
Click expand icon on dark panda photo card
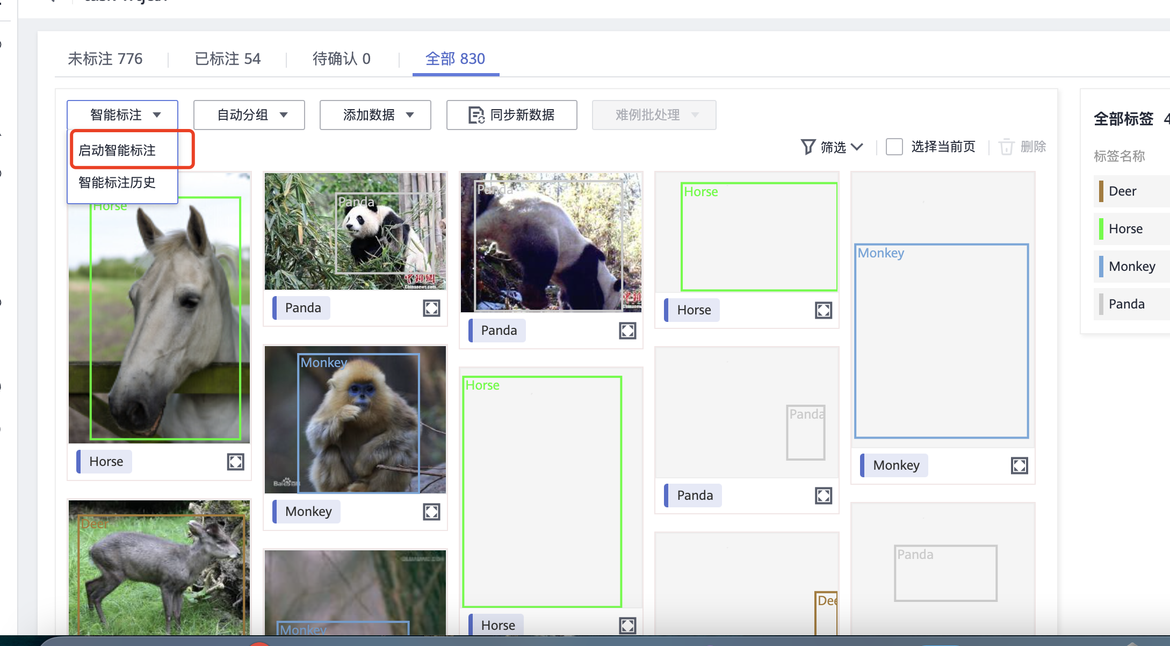click(627, 331)
